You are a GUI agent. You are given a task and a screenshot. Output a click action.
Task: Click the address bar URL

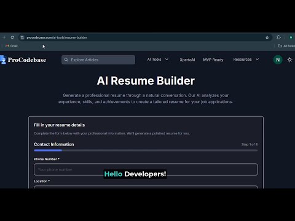click(57, 37)
